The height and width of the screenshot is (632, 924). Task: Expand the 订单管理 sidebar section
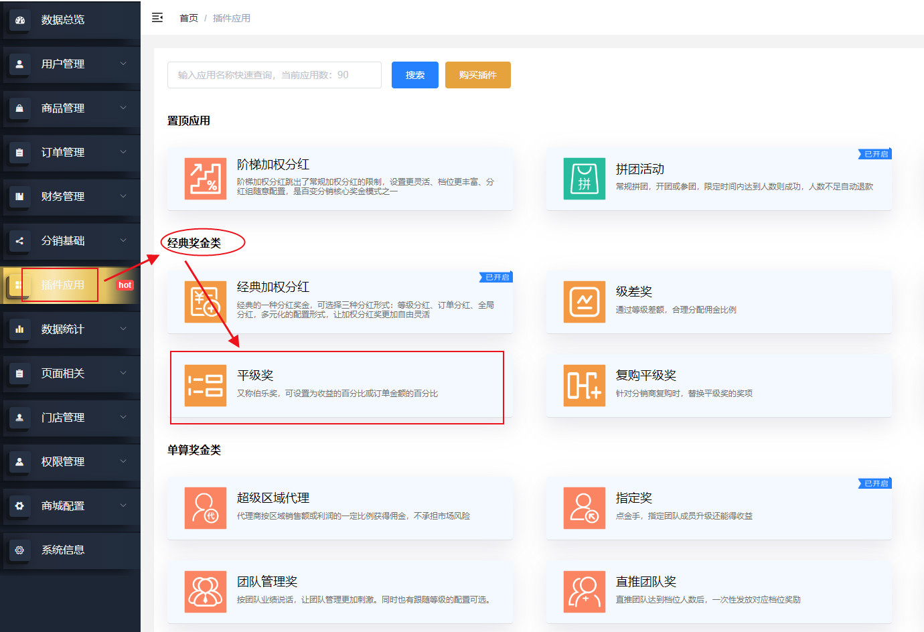pyautogui.click(x=63, y=153)
